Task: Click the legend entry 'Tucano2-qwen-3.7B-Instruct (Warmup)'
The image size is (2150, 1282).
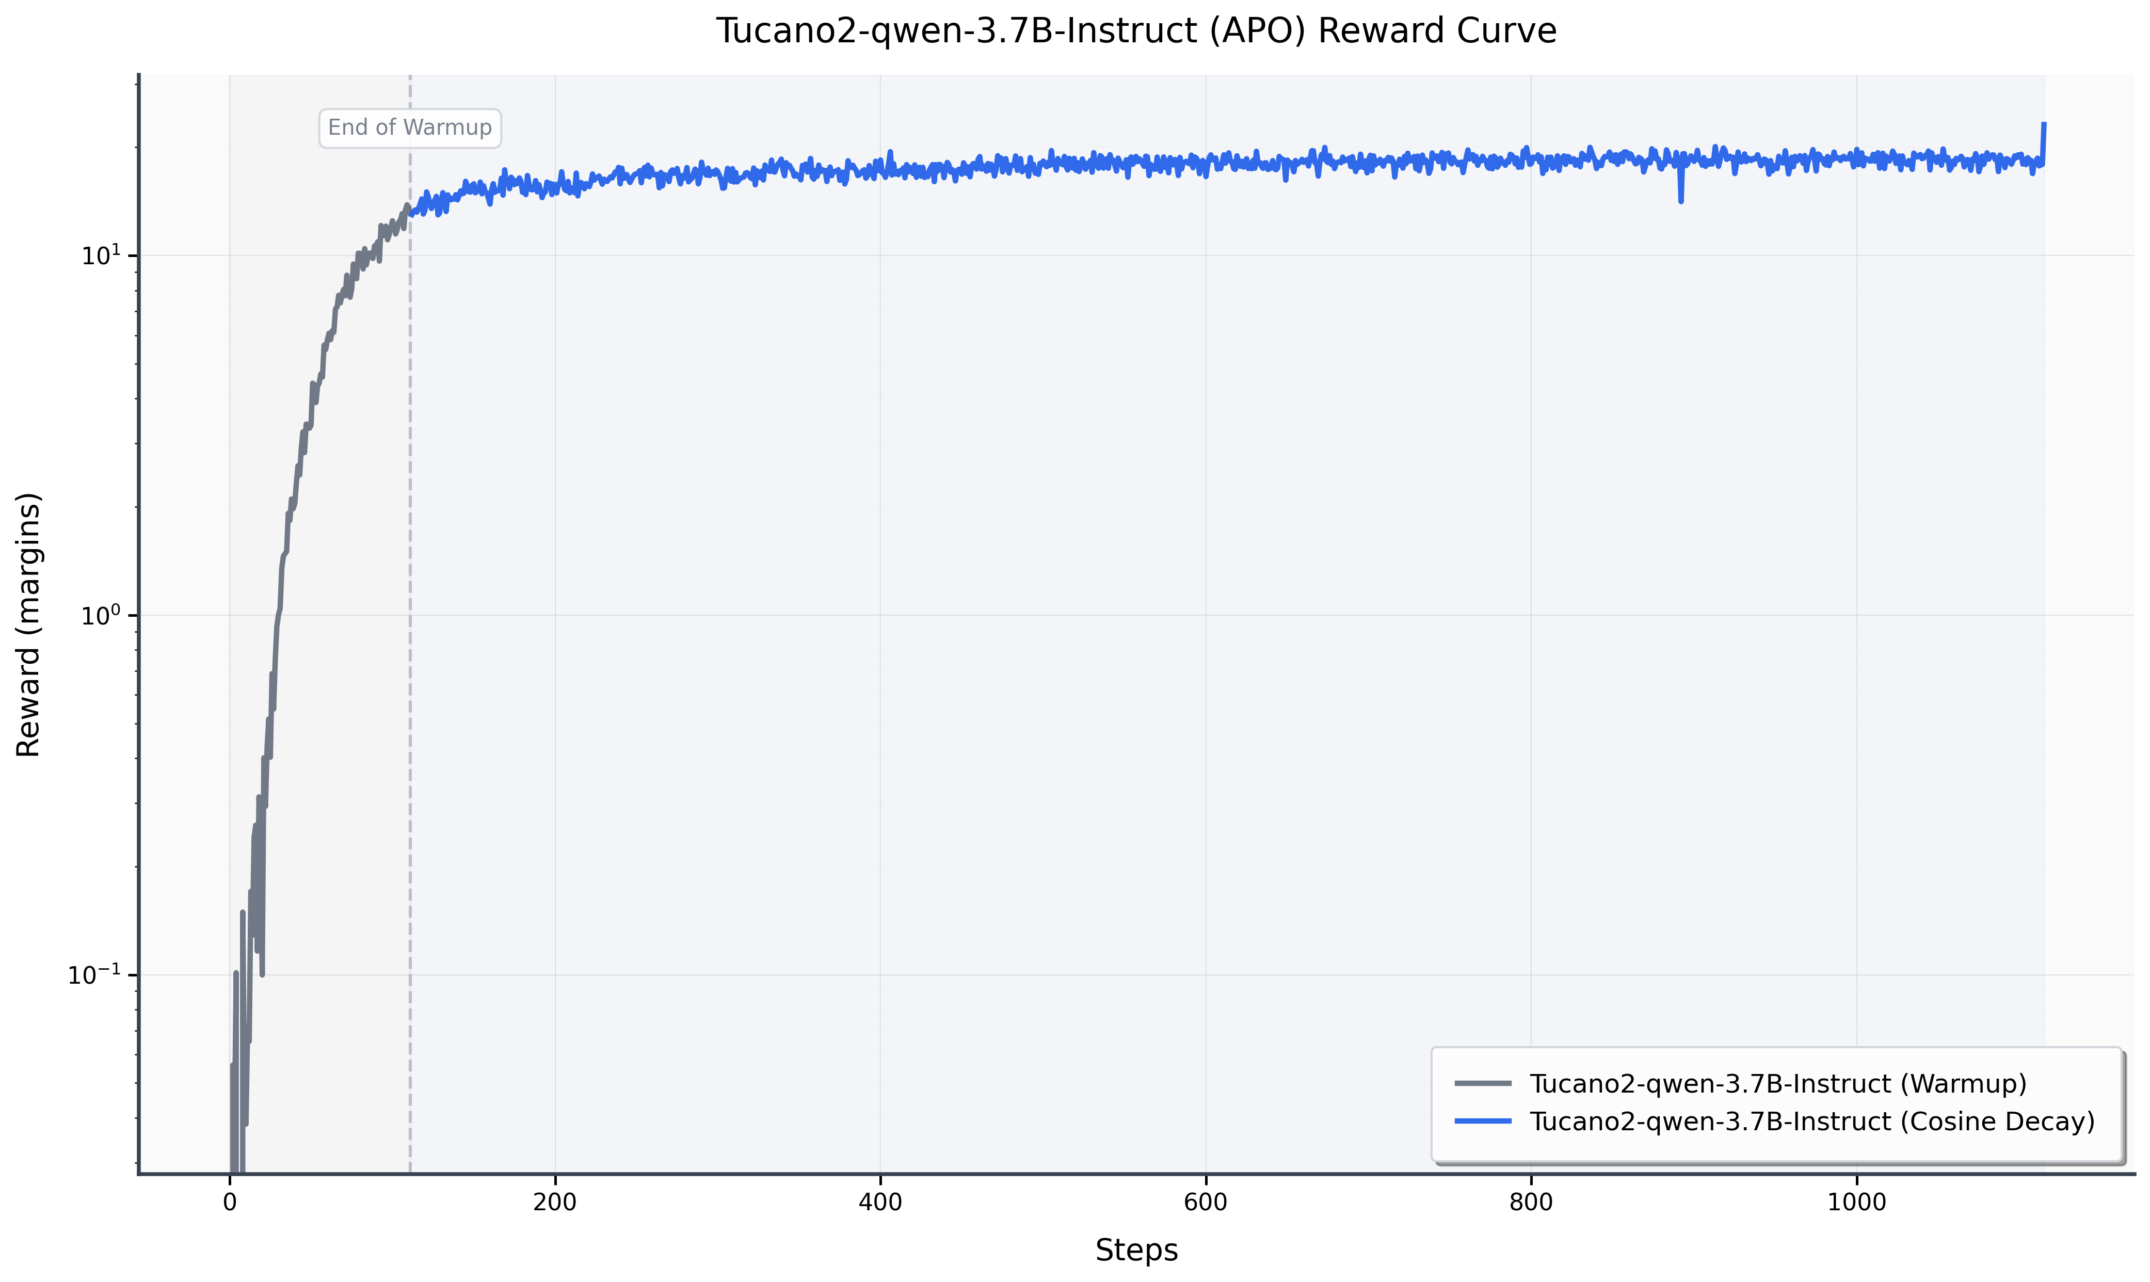Action: click(x=1778, y=1083)
